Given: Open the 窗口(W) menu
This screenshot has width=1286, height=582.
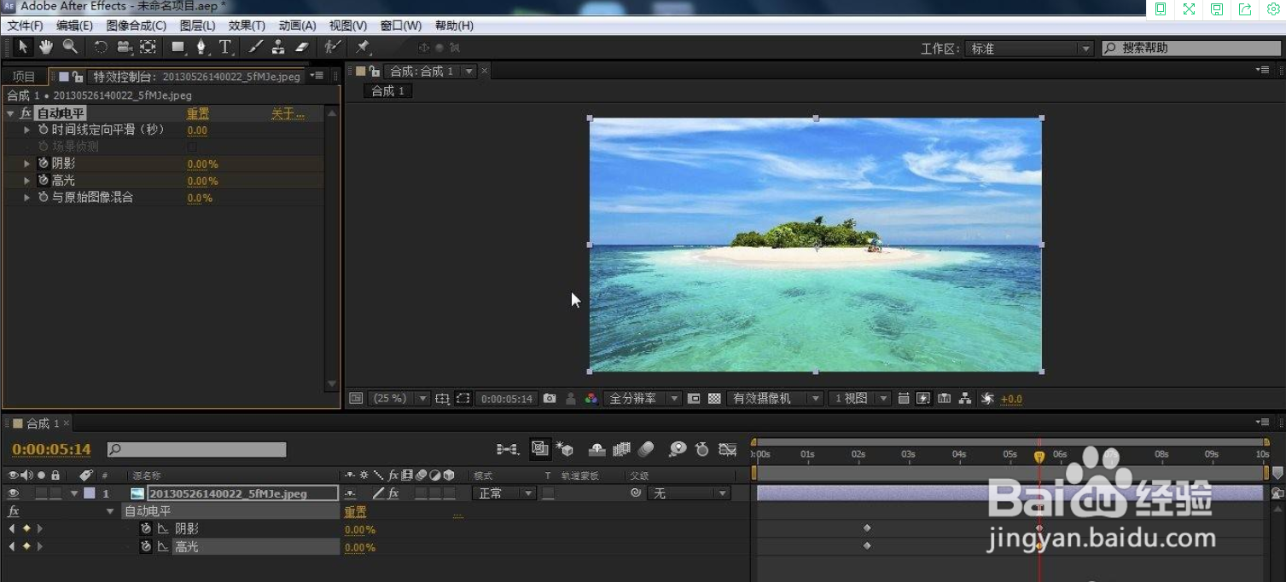Looking at the screenshot, I should [x=401, y=26].
